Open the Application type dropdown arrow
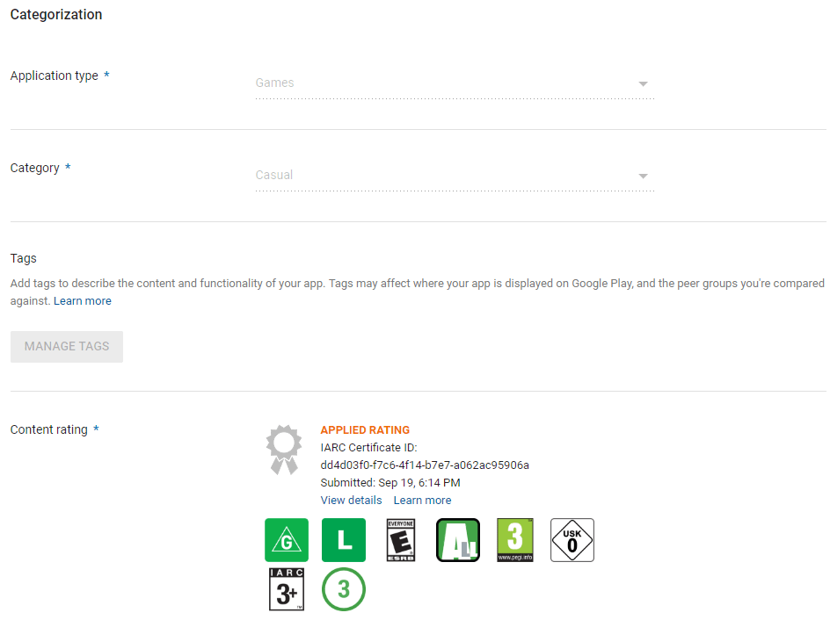Viewport: 830px width, 620px height. (643, 83)
